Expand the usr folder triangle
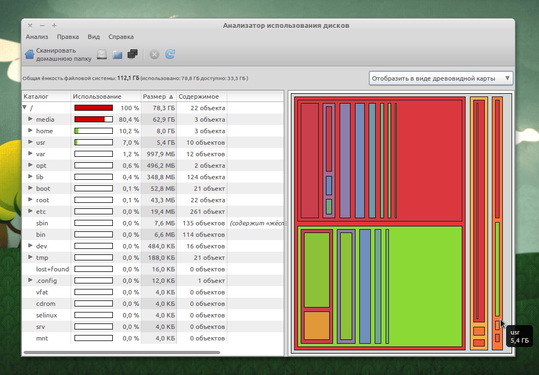 click(31, 143)
